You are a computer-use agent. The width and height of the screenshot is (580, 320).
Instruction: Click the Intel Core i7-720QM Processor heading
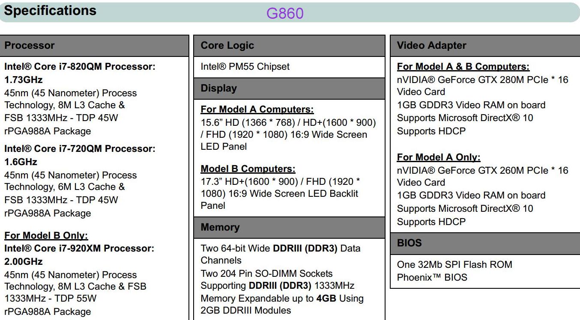pos(80,155)
